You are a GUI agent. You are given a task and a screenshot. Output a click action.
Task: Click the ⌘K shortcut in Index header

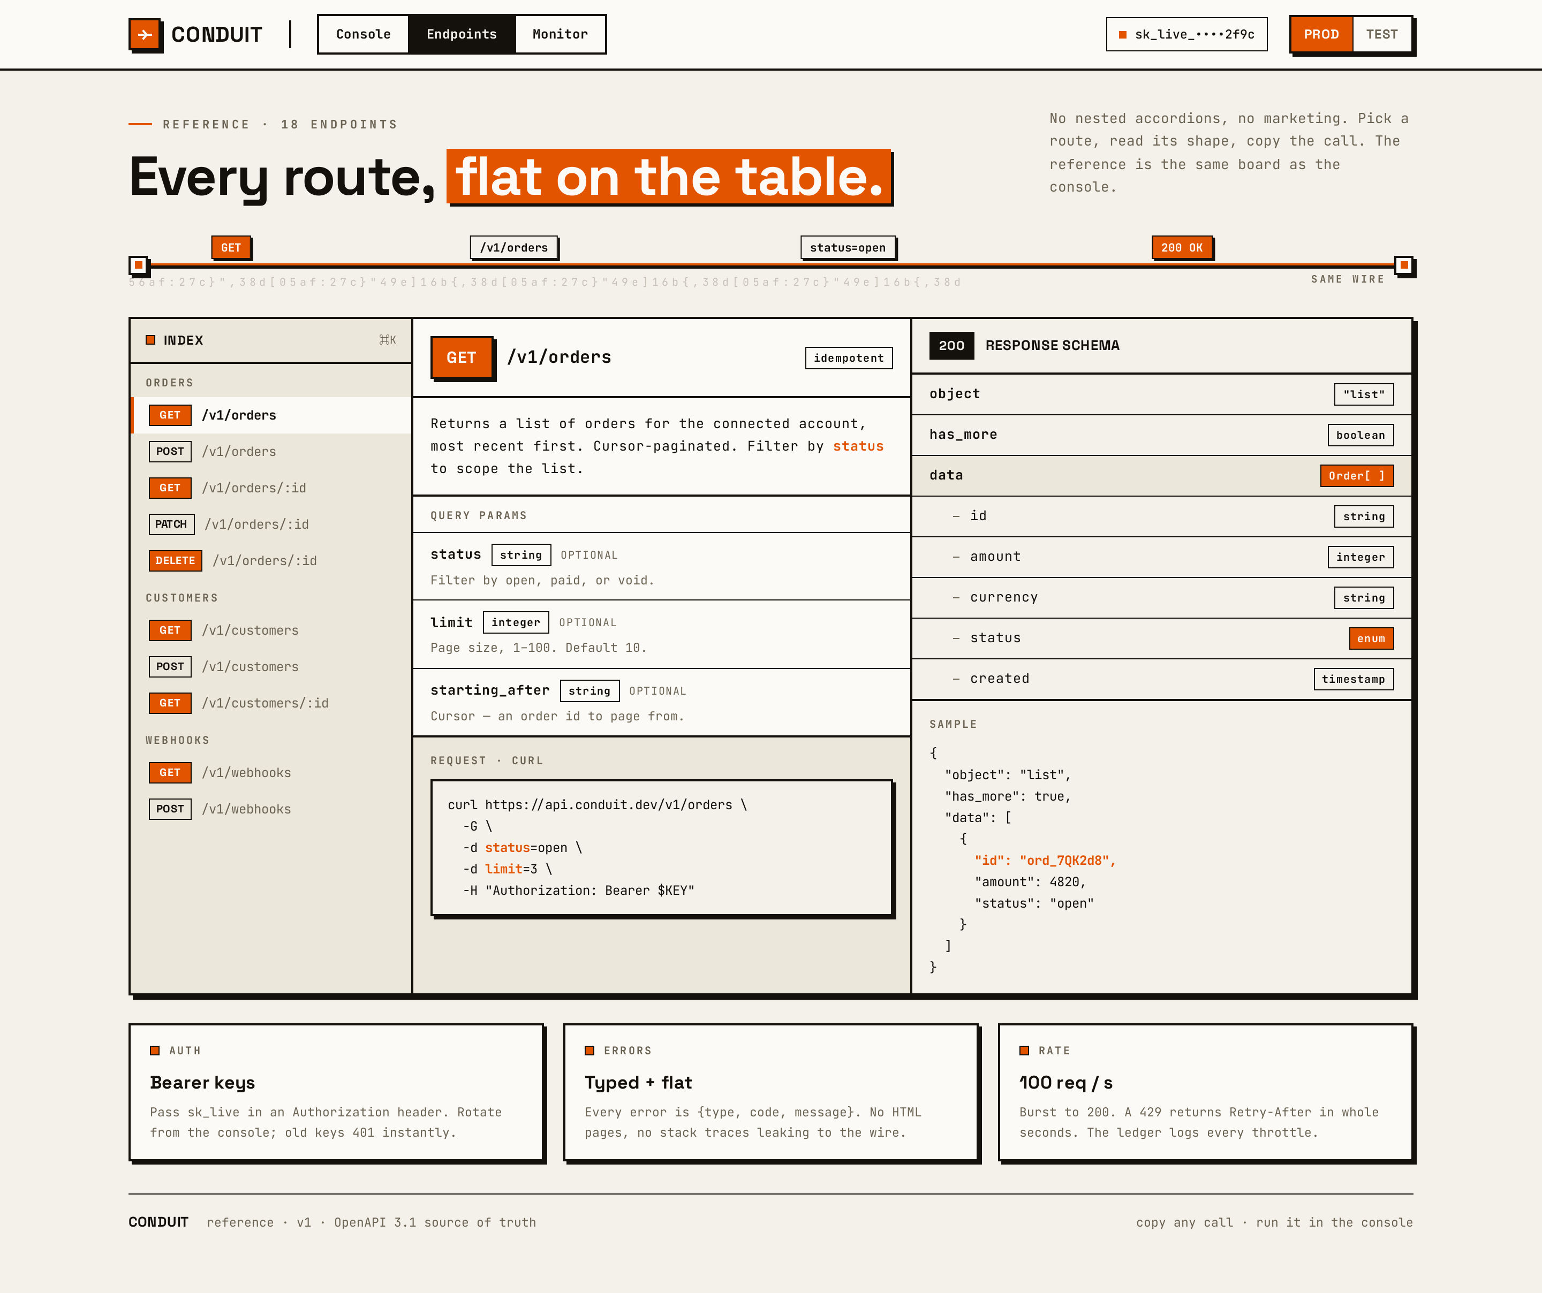point(388,340)
